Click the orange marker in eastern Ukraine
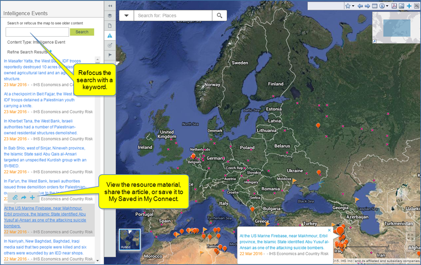 coord(319,172)
